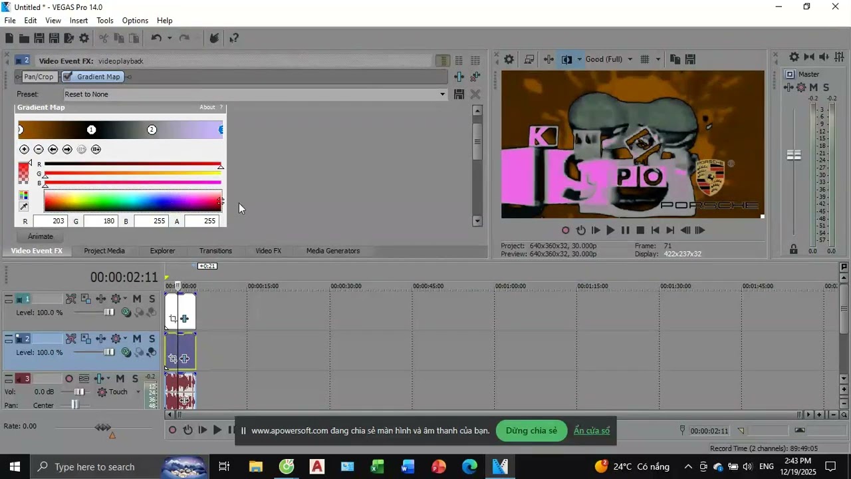Toggle Split Screen View in preview
The height and width of the screenshot is (479, 851).
pos(566,59)
